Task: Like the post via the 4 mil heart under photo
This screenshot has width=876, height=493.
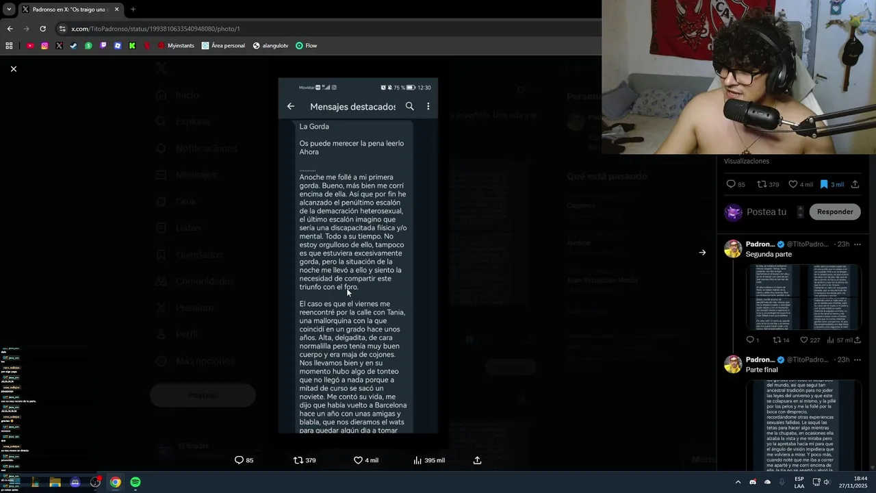Action: click(x=366, y=460)
